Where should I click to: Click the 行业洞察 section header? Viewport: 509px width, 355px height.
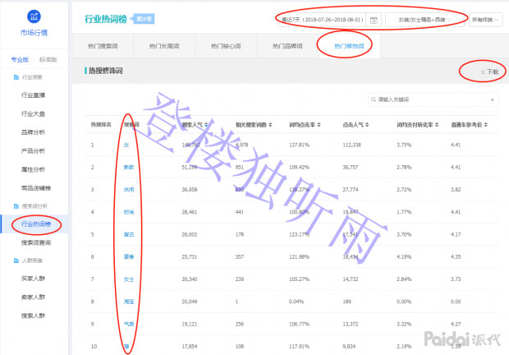pos(32,77)
